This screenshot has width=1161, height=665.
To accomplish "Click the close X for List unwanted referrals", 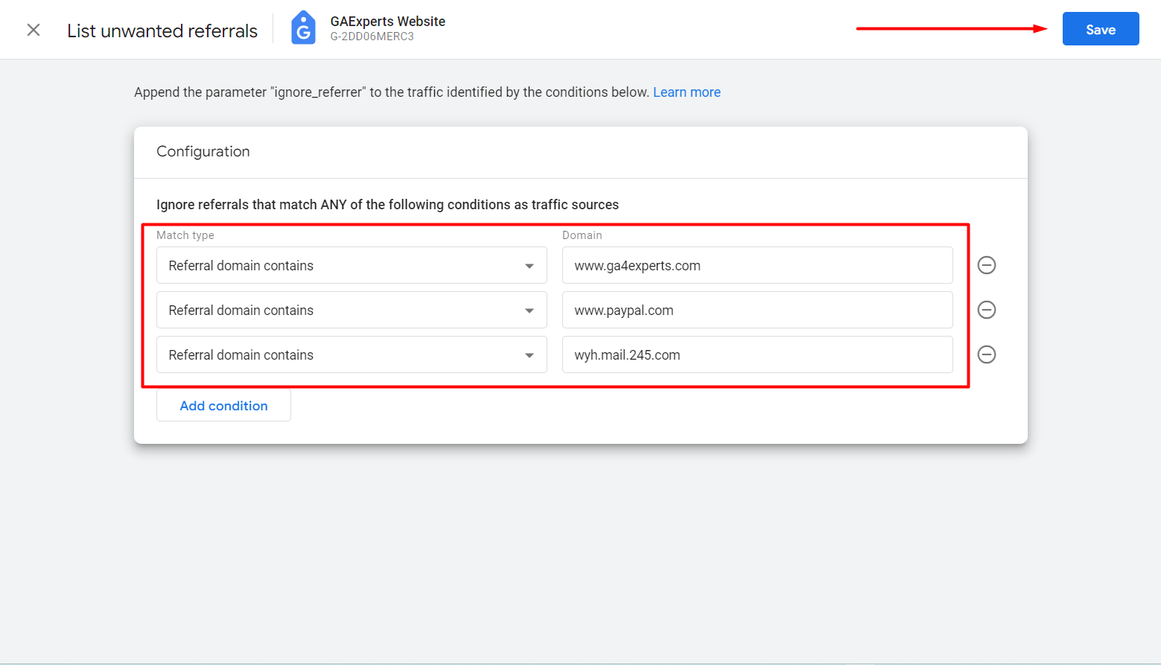I will point(33,29).
